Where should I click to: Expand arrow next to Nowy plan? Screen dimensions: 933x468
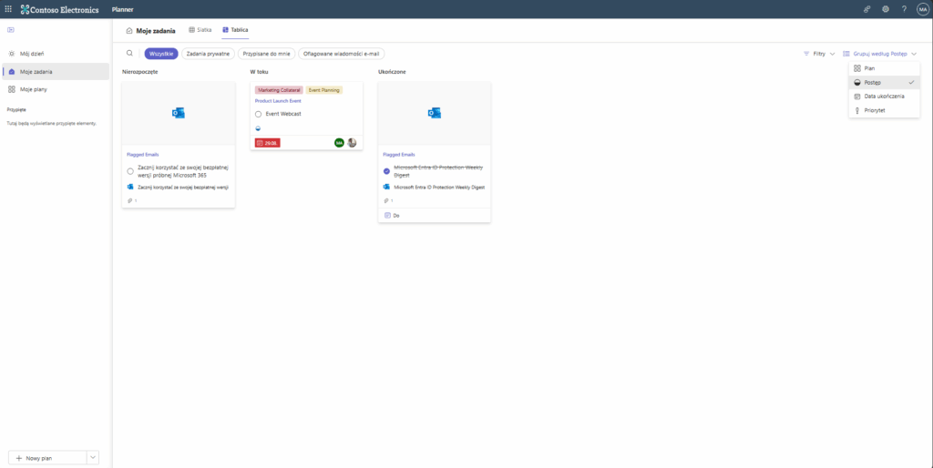pos(93,458)
